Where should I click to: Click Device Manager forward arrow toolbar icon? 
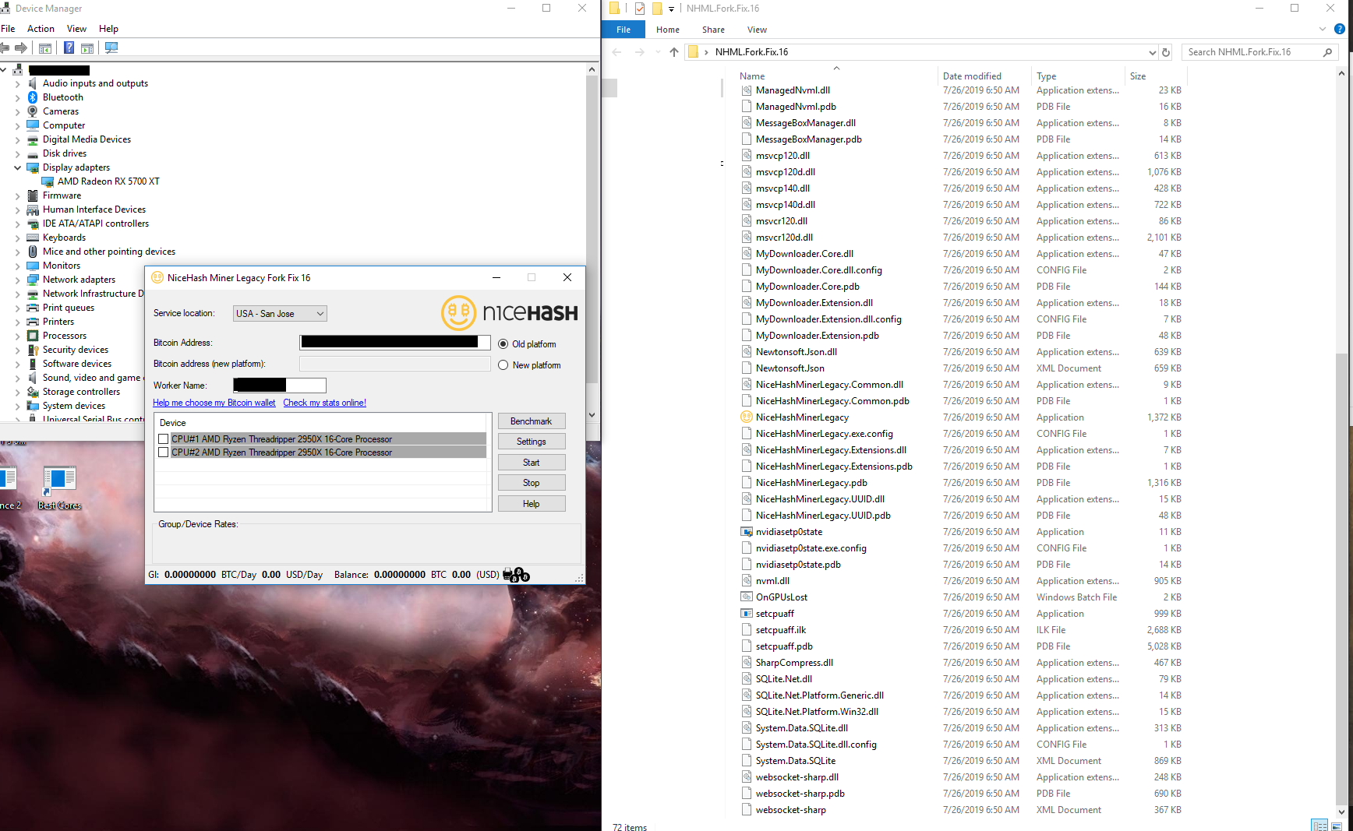click(20, 48)
